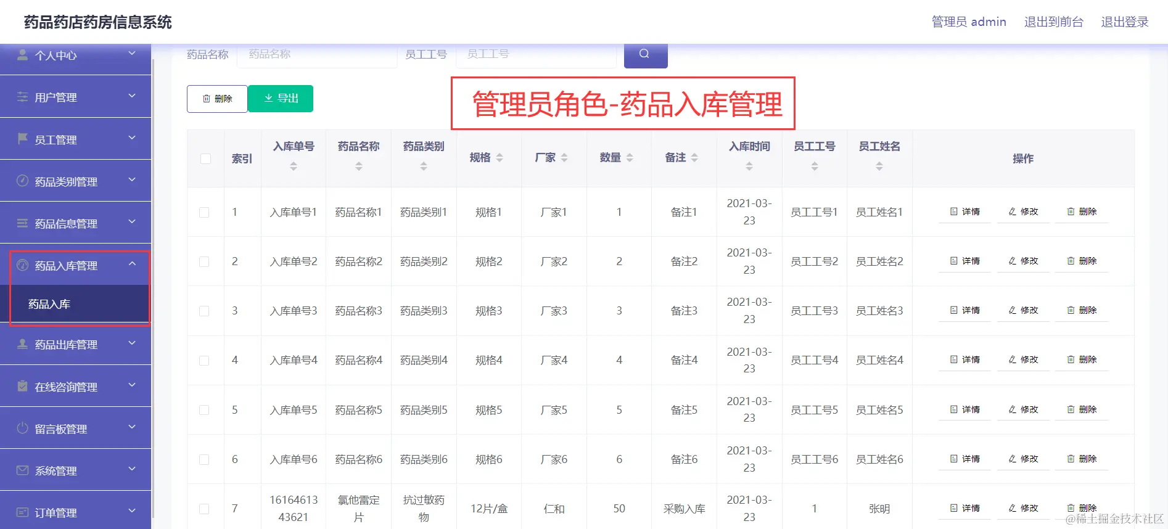
Task: Click 修改 for row 入库单号2
Action: click(1023, 261)
